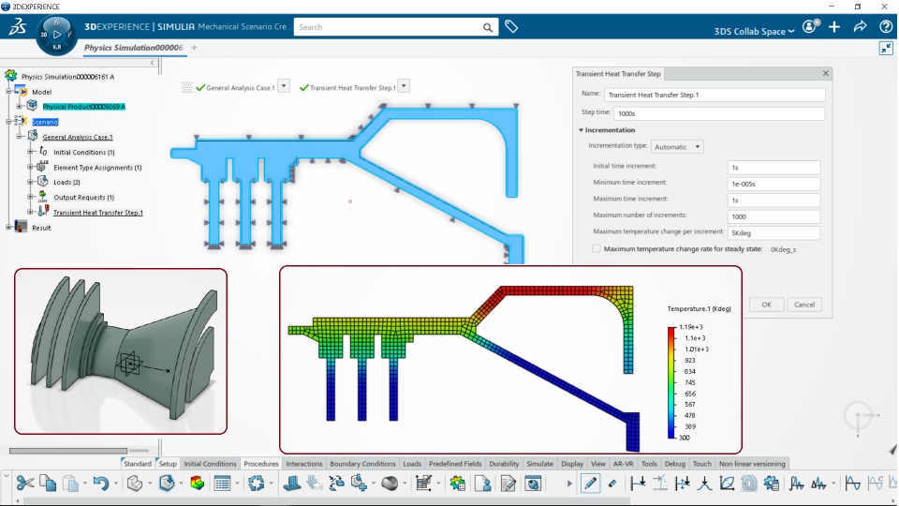Click the Update cycle arrows icon
Screen dimensions: 899x506
(x=256, y=484)
